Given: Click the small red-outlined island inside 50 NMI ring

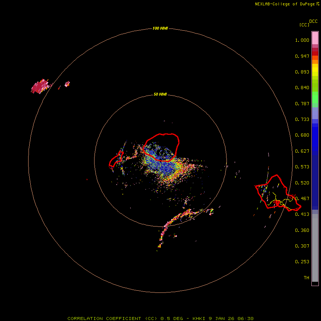Looking at the screenshot, I should pos(116,159).
